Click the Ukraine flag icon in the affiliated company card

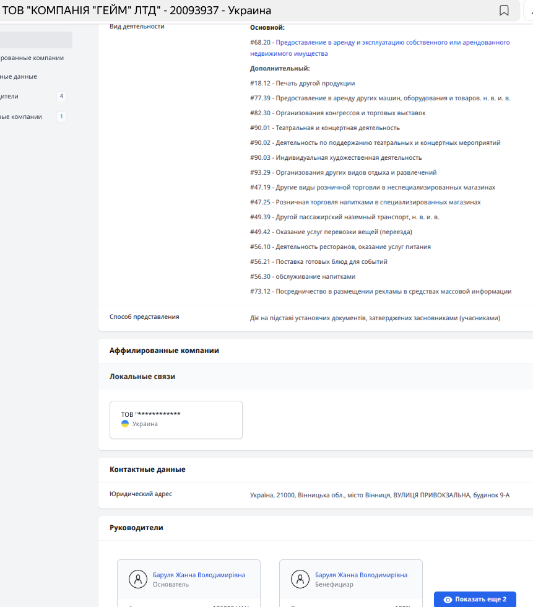(125, 424)
